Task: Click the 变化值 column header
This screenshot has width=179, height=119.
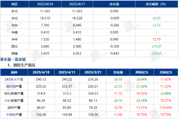Action: (x=114, y=4)
